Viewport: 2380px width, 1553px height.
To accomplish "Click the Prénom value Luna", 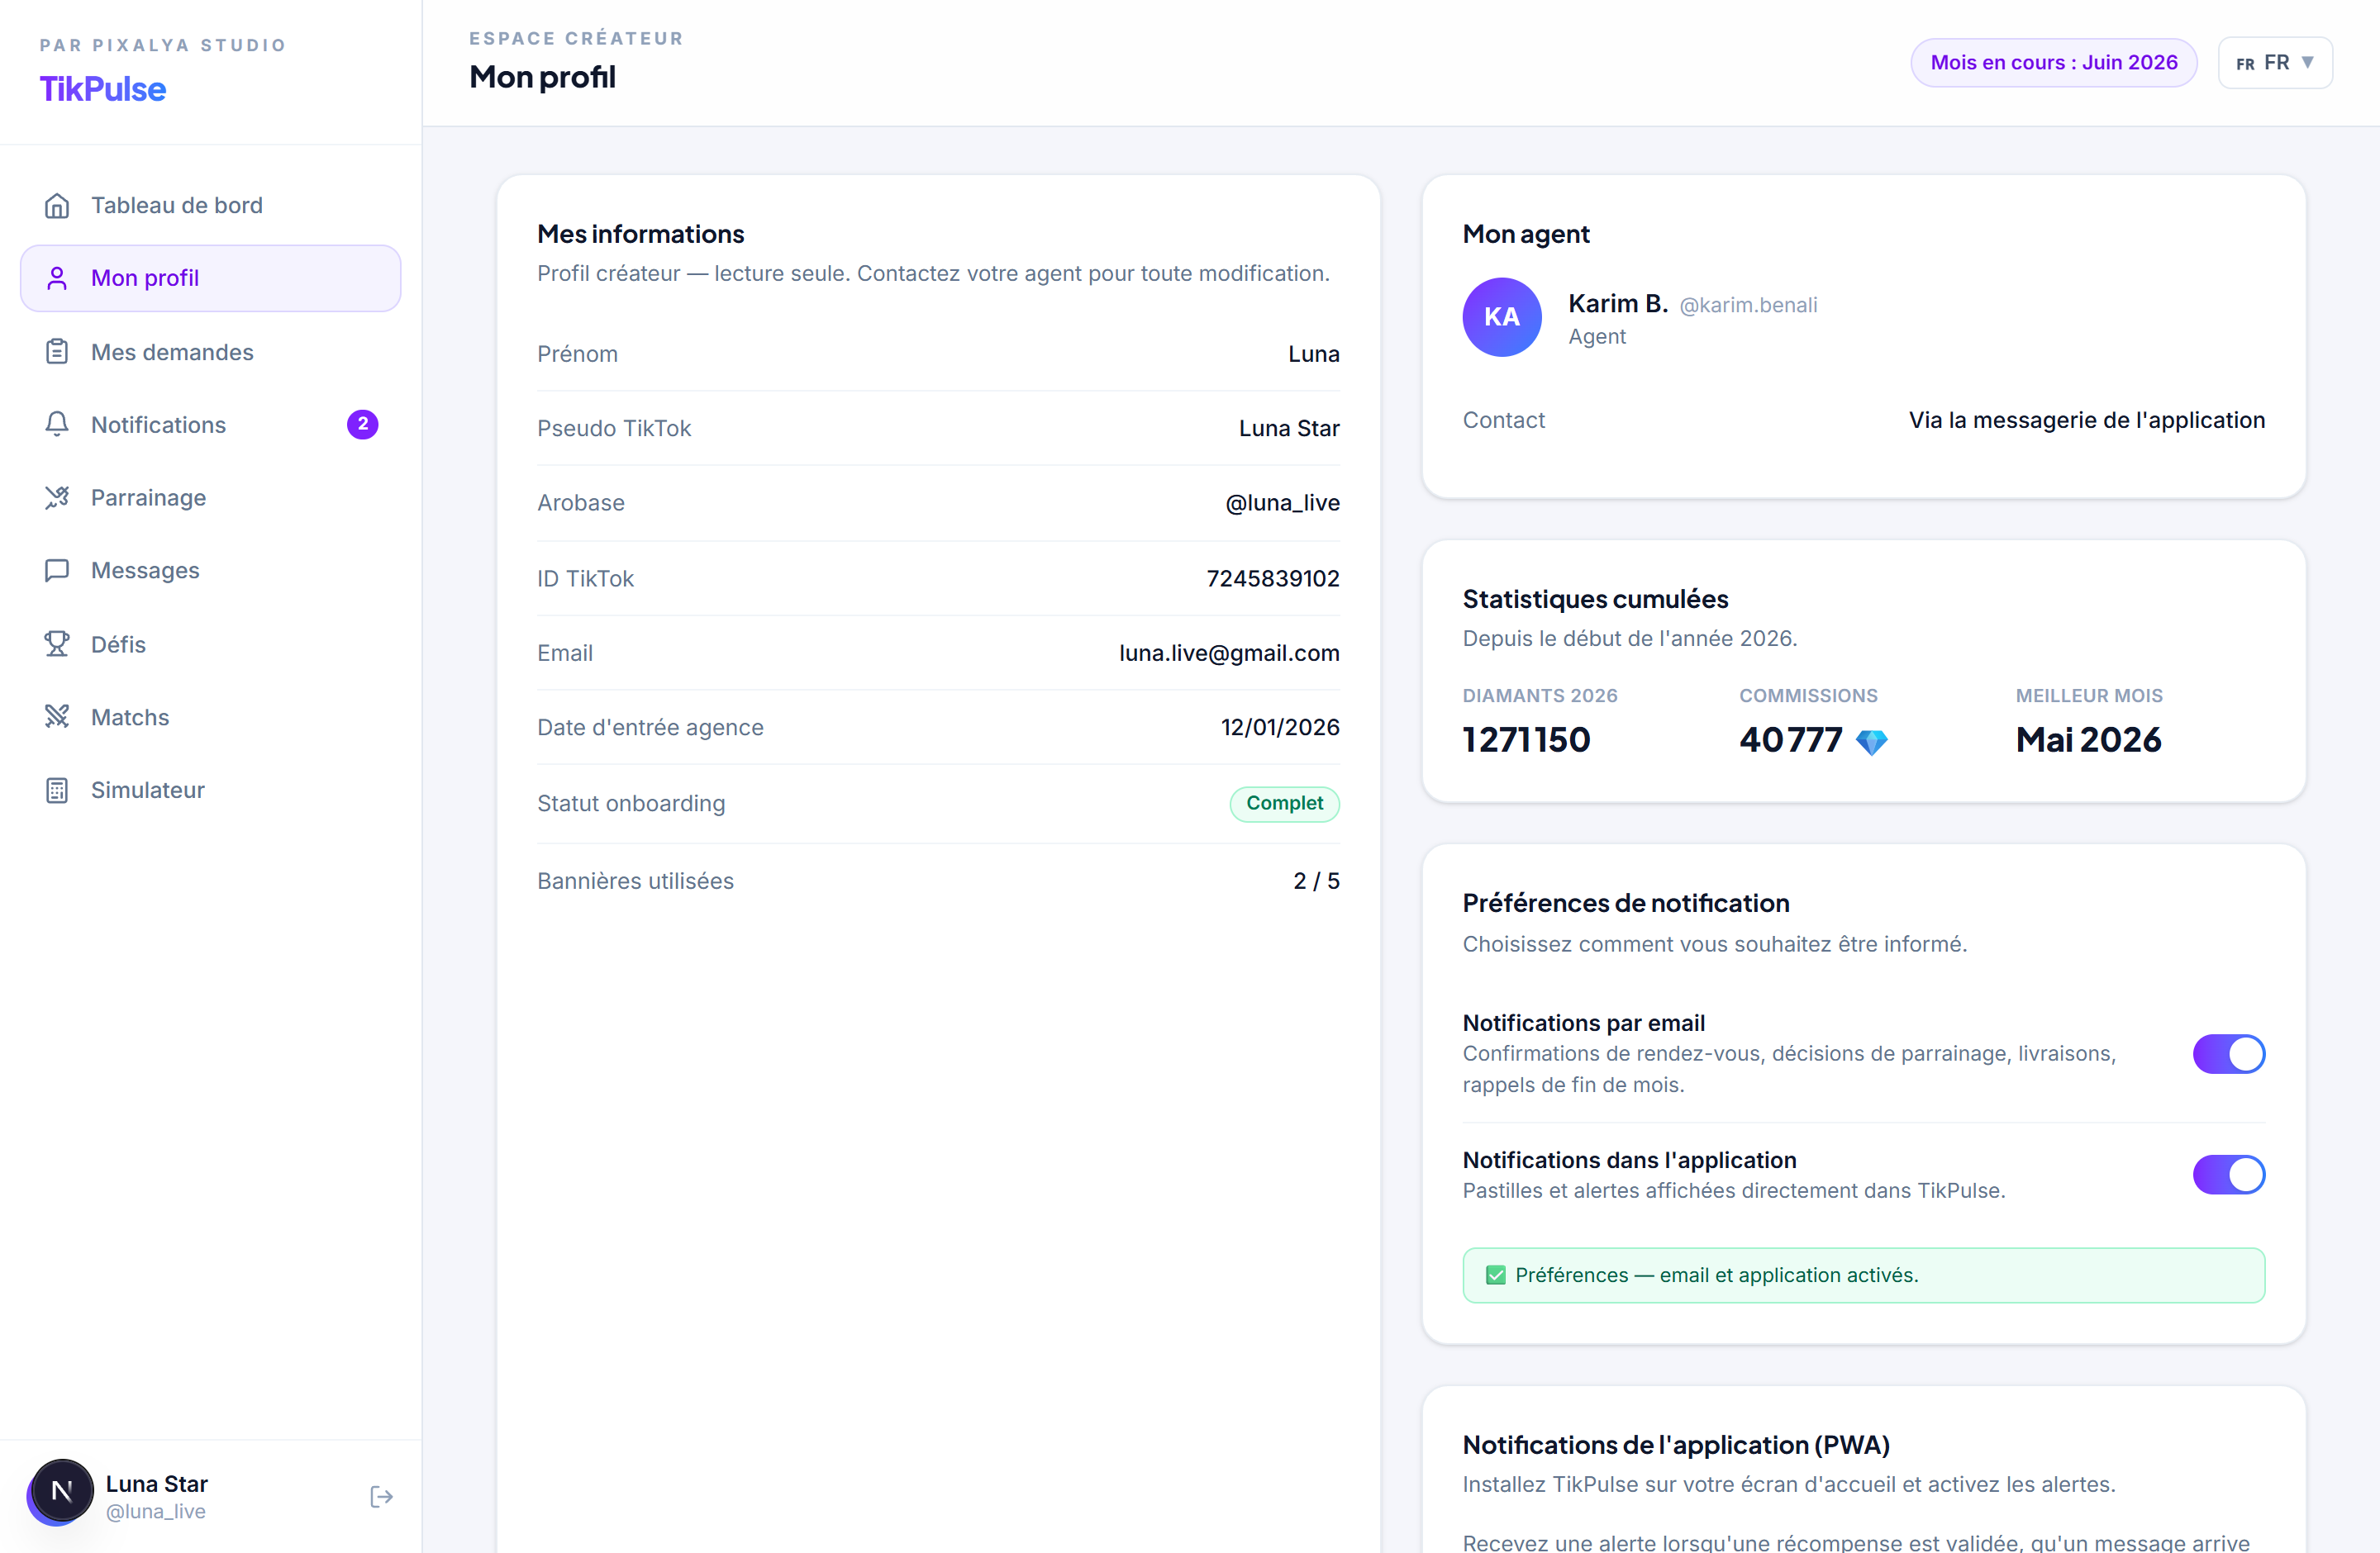I will tap(1314, 354).
